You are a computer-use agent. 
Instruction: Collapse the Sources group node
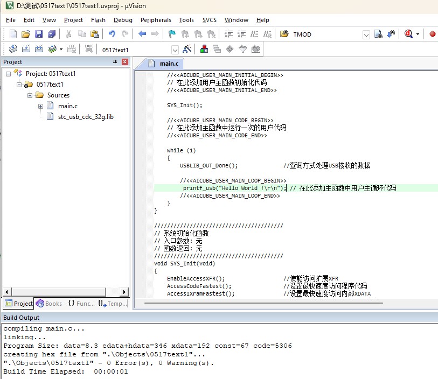pyautogui.click(x=30, y=95)
